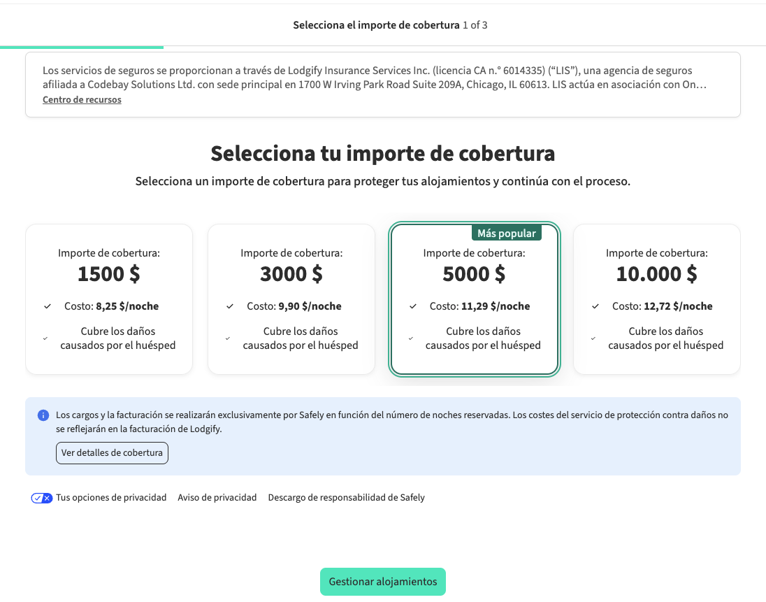Click the Más popular badge
Image resolution: width=766 pixels, height=602 pixels.
coord(506,234)
